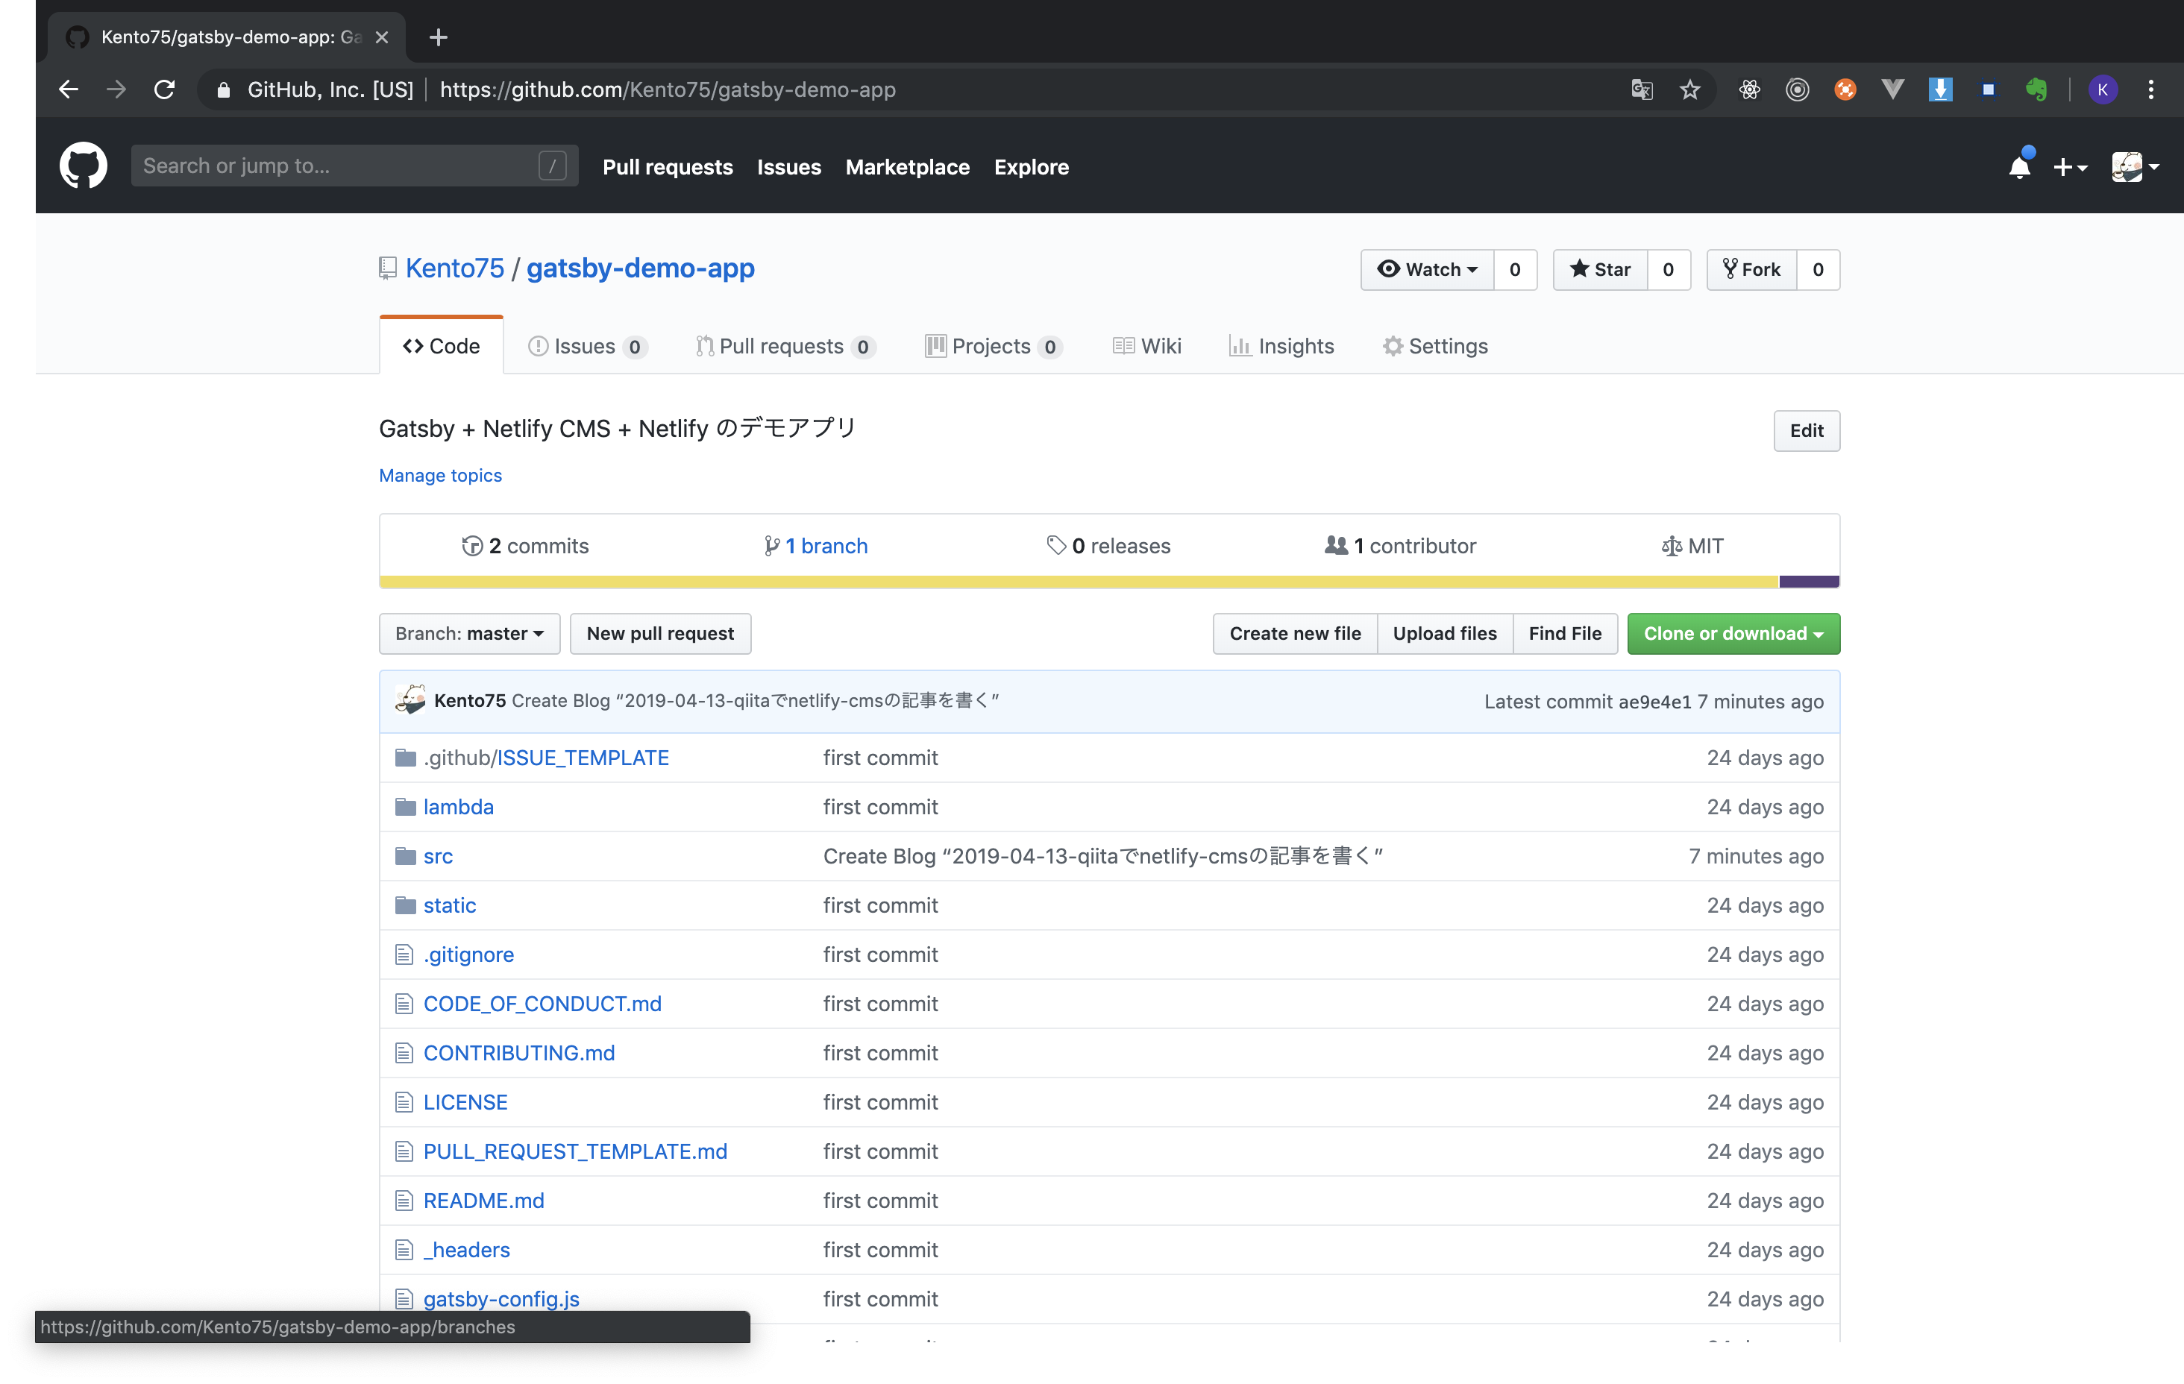Open the Watch subscription dropdown
Viewport: 2184px width, 1384px height.
(x=1427, y=269)
